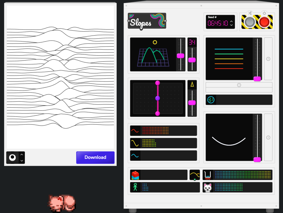283x213 pixels.
Task: Click the yellow sine wave icon
Action: [135, 143]
